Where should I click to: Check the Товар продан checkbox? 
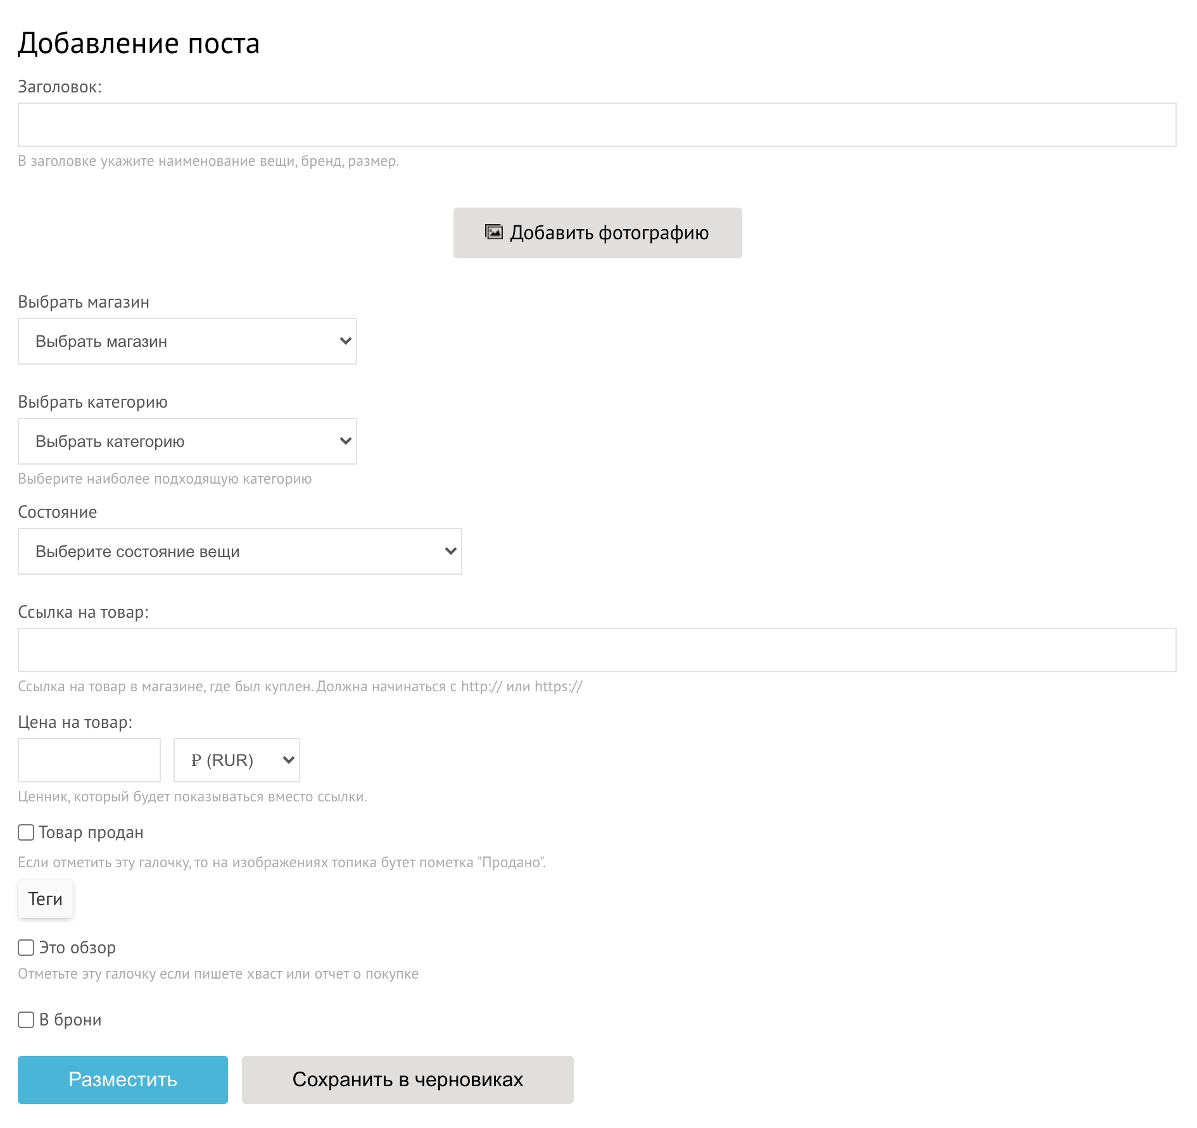coord(26,832)
